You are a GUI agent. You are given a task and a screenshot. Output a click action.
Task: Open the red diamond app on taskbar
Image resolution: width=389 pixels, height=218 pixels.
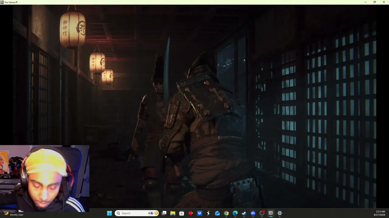point(191,213)
